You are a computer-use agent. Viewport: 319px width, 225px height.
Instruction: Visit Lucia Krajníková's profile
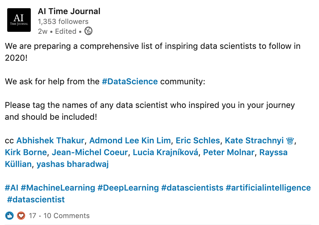165,153
